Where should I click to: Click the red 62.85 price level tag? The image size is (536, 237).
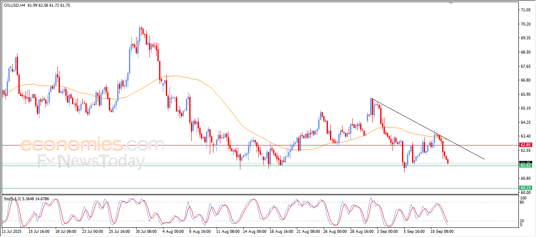[526, 145]
